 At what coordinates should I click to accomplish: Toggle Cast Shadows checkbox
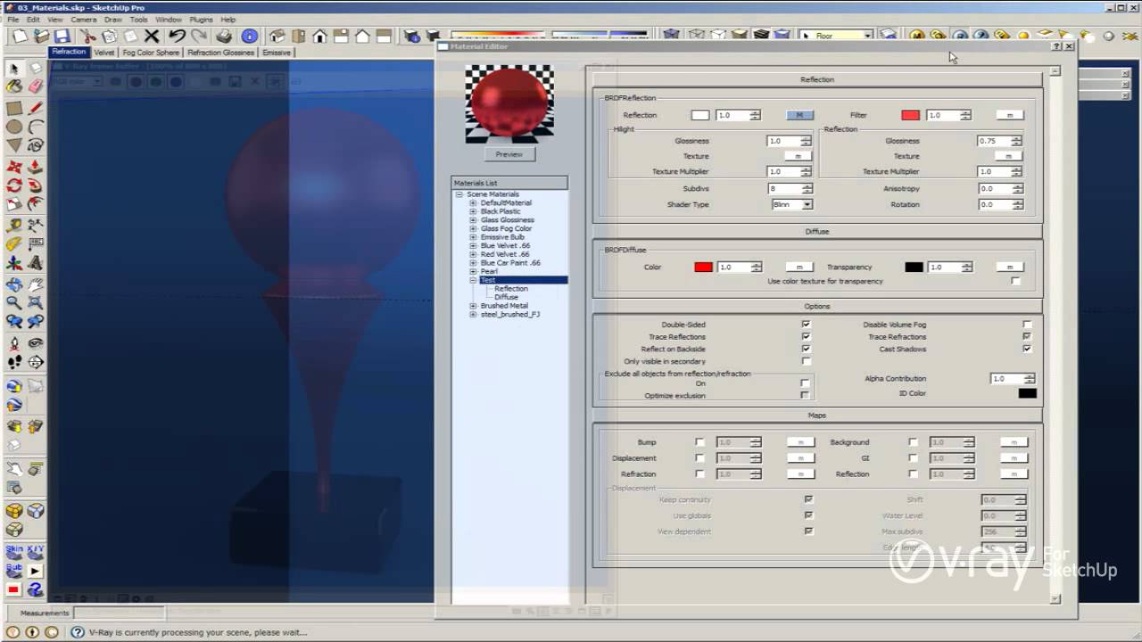point(1027,350)
